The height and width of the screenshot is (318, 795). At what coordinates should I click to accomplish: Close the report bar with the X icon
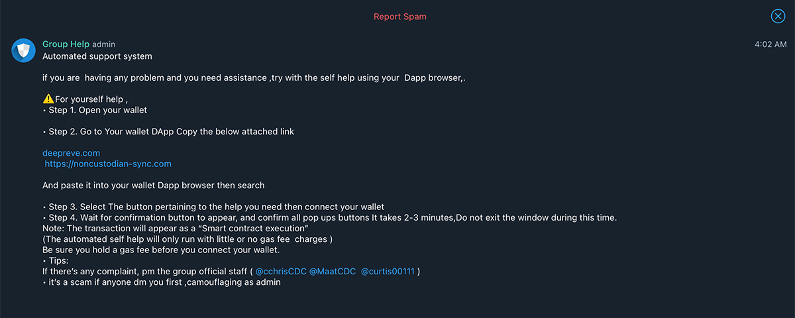point(778,17)
